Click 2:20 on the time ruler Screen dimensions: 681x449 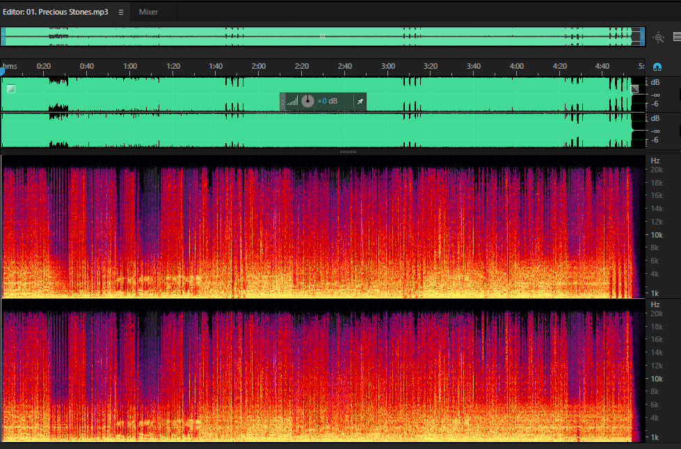pos(301,66)
